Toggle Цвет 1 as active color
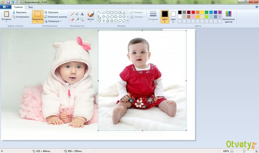Image resolution: width=259 pixels, height=153 pixels. 165,16
